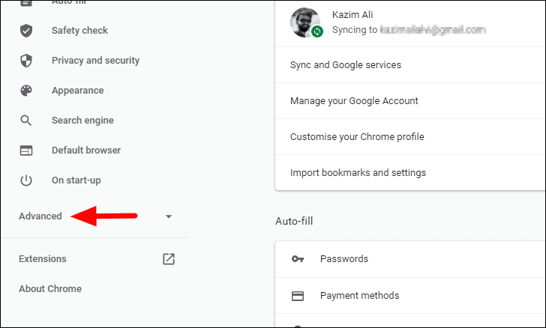This screenshot has height=328, width=546.
Task: Open About Chrome page
Action: tap(50, 289)
